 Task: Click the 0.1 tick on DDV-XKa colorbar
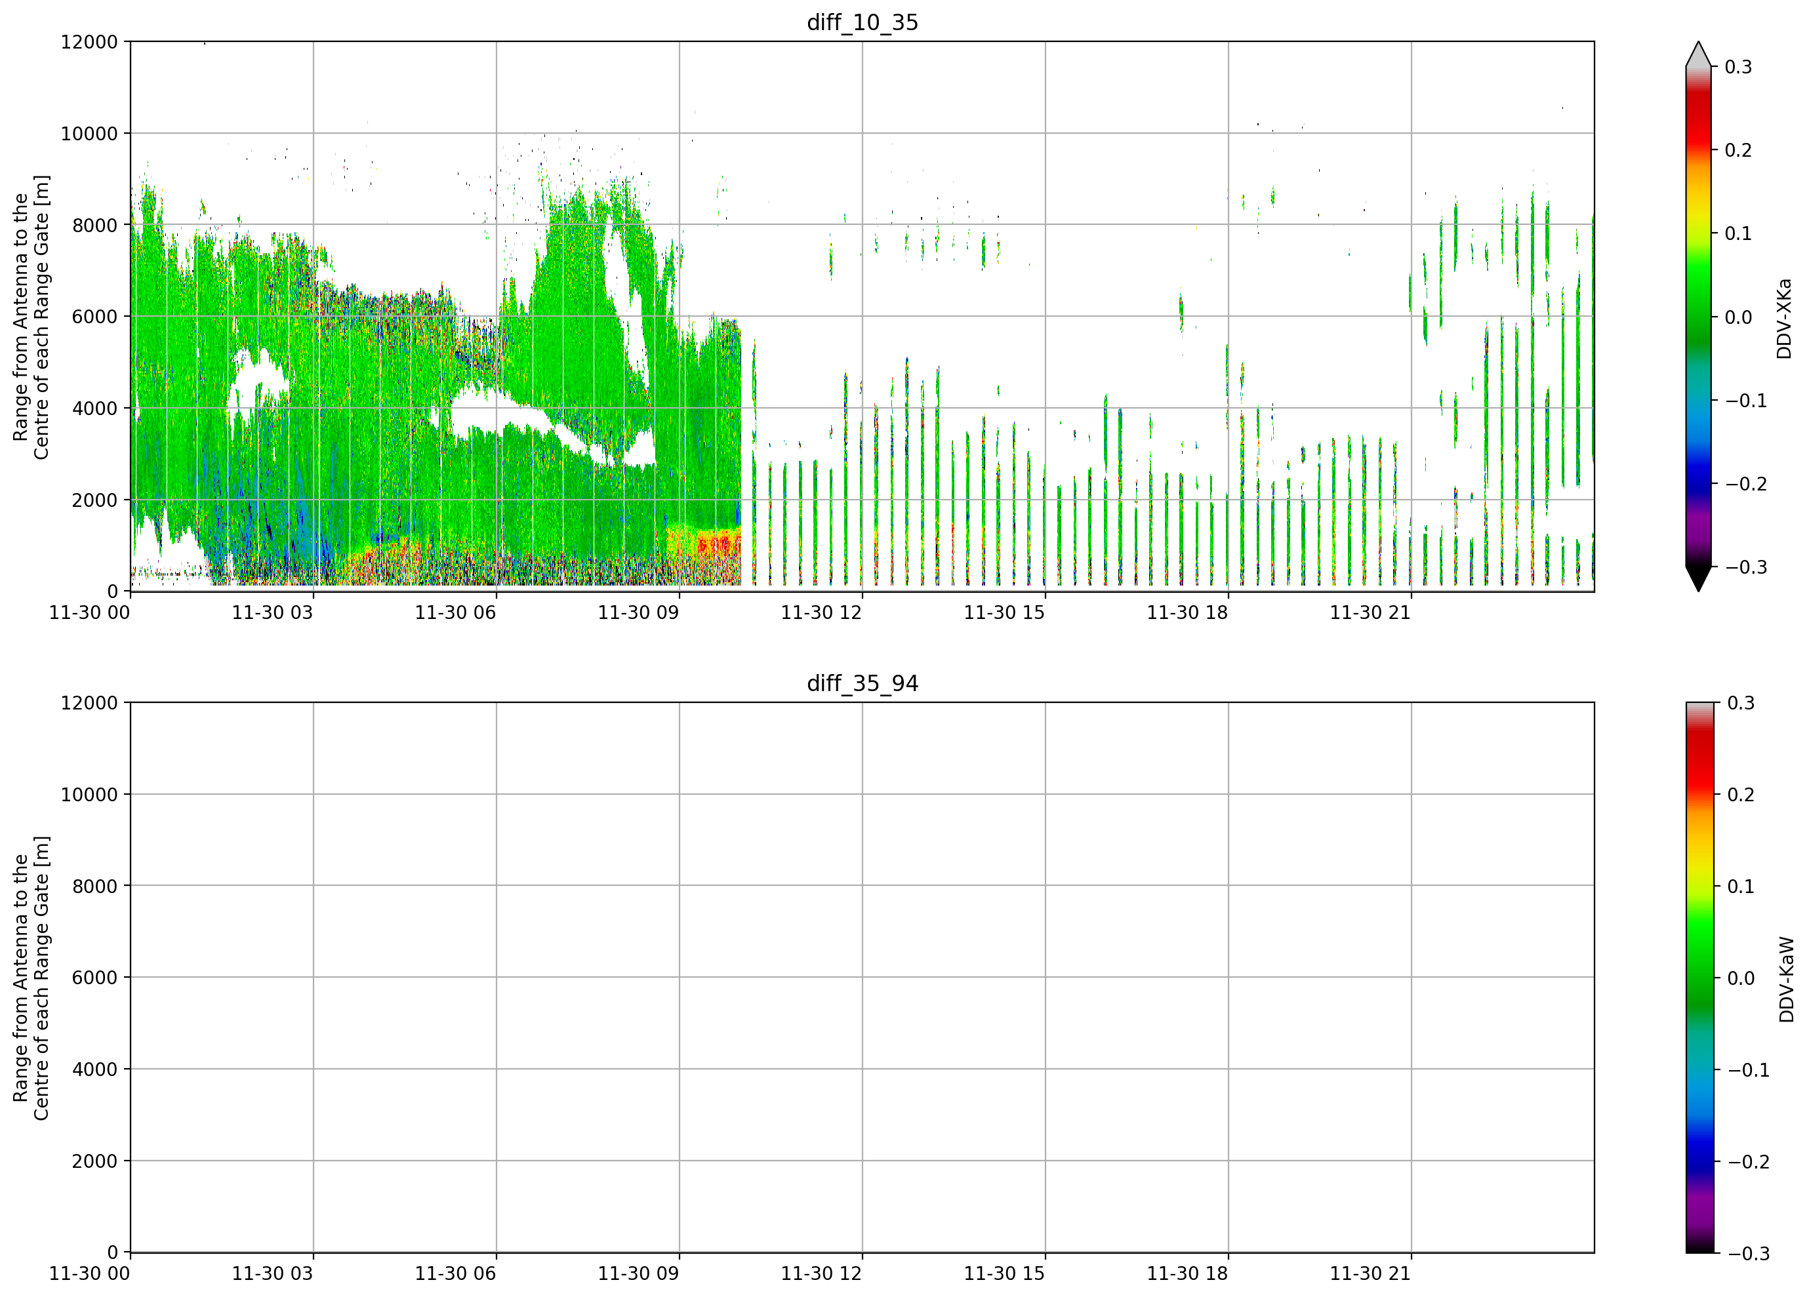coord(1739,233)
